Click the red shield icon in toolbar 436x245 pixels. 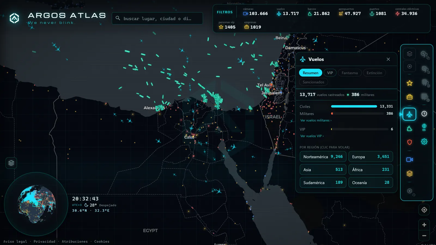(x=409, y=142)
